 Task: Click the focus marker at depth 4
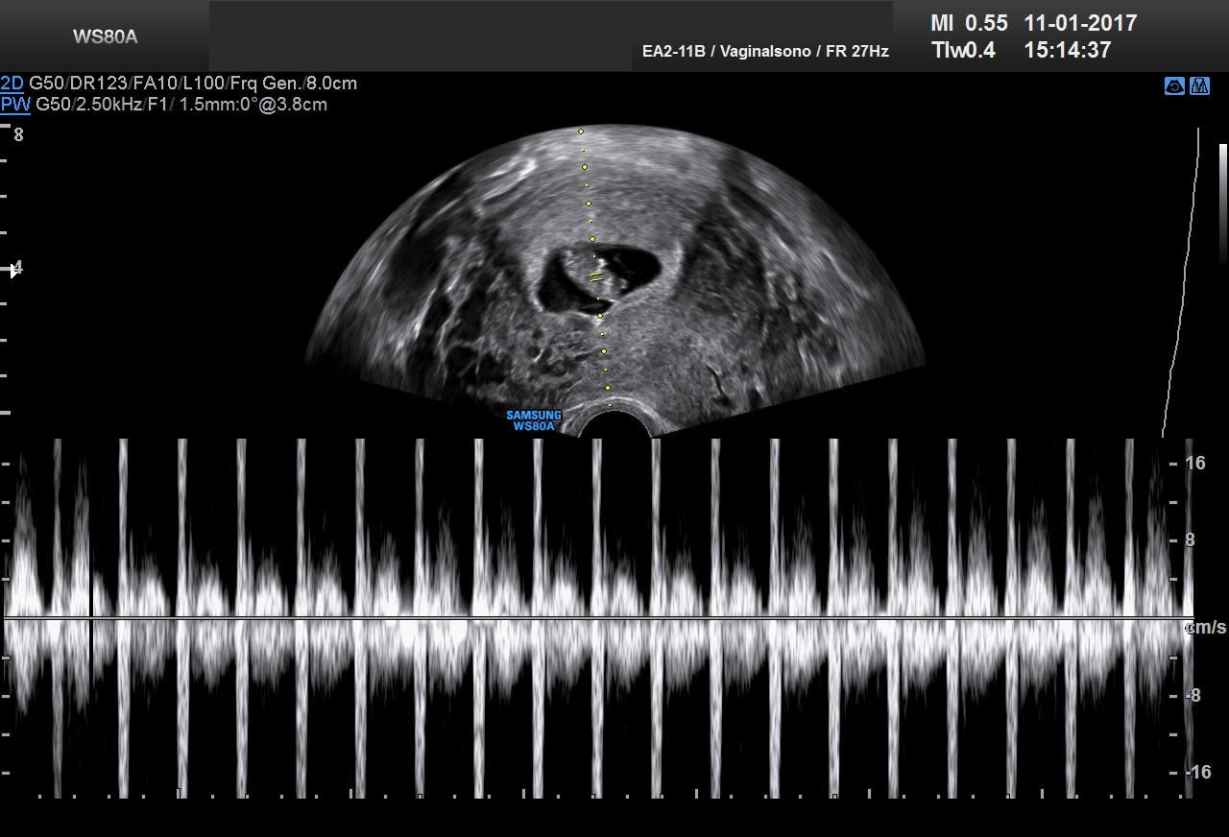click(x=14, y=270)
